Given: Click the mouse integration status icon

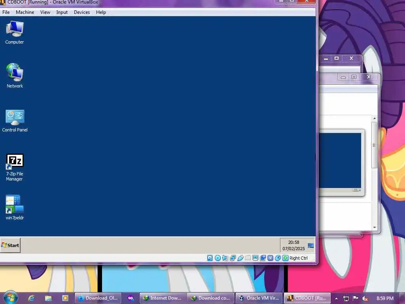Looking at the screenshot, I should (x=278, y=258).
